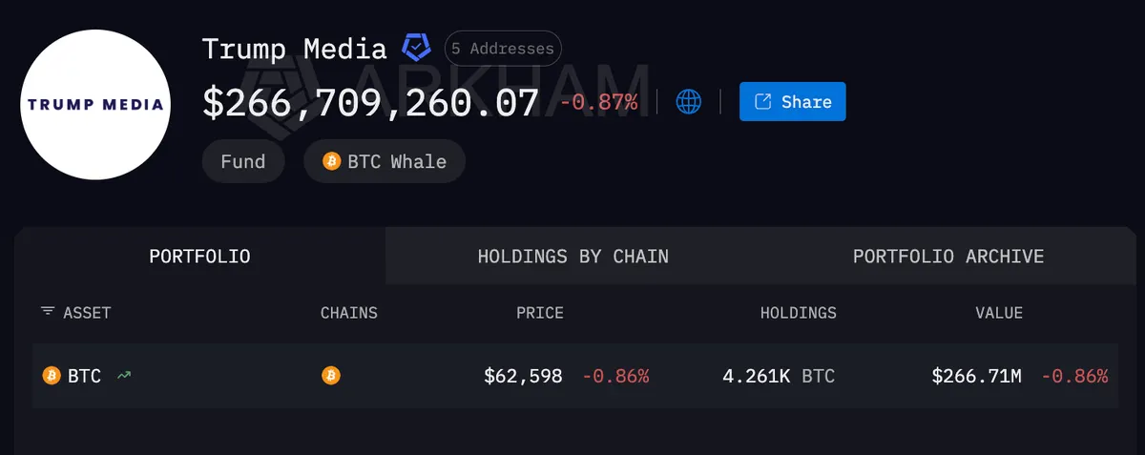Click the Fund tag
Viewport: 1145px width, 455px height.
point(243,161)
